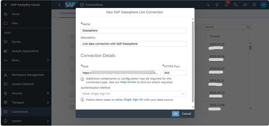This screenshot has width=269, height=126.
Task: Click the Security lock icon
Action: click(6, 93)
